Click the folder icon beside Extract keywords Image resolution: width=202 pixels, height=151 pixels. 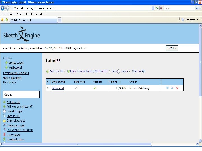click(4, 121)
